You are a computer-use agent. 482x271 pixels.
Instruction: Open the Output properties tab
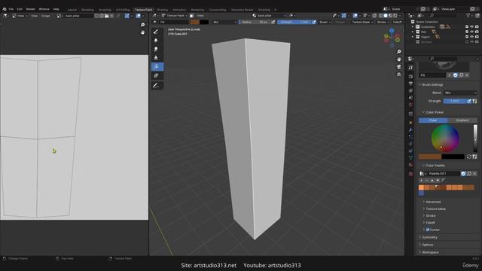coord(410,84)
